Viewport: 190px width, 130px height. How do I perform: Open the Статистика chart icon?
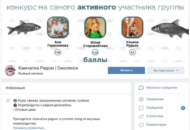tap(141, 116)
